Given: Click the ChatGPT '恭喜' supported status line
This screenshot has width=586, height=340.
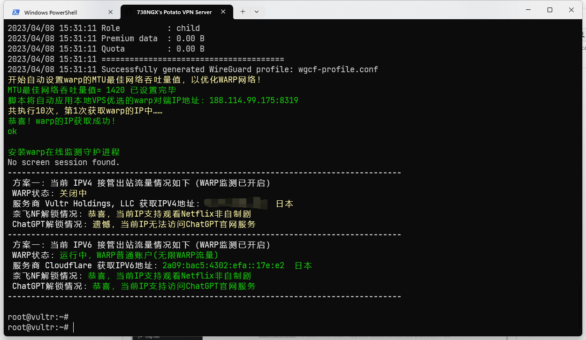Looking at the screenshot, I should tap(134, 286).
